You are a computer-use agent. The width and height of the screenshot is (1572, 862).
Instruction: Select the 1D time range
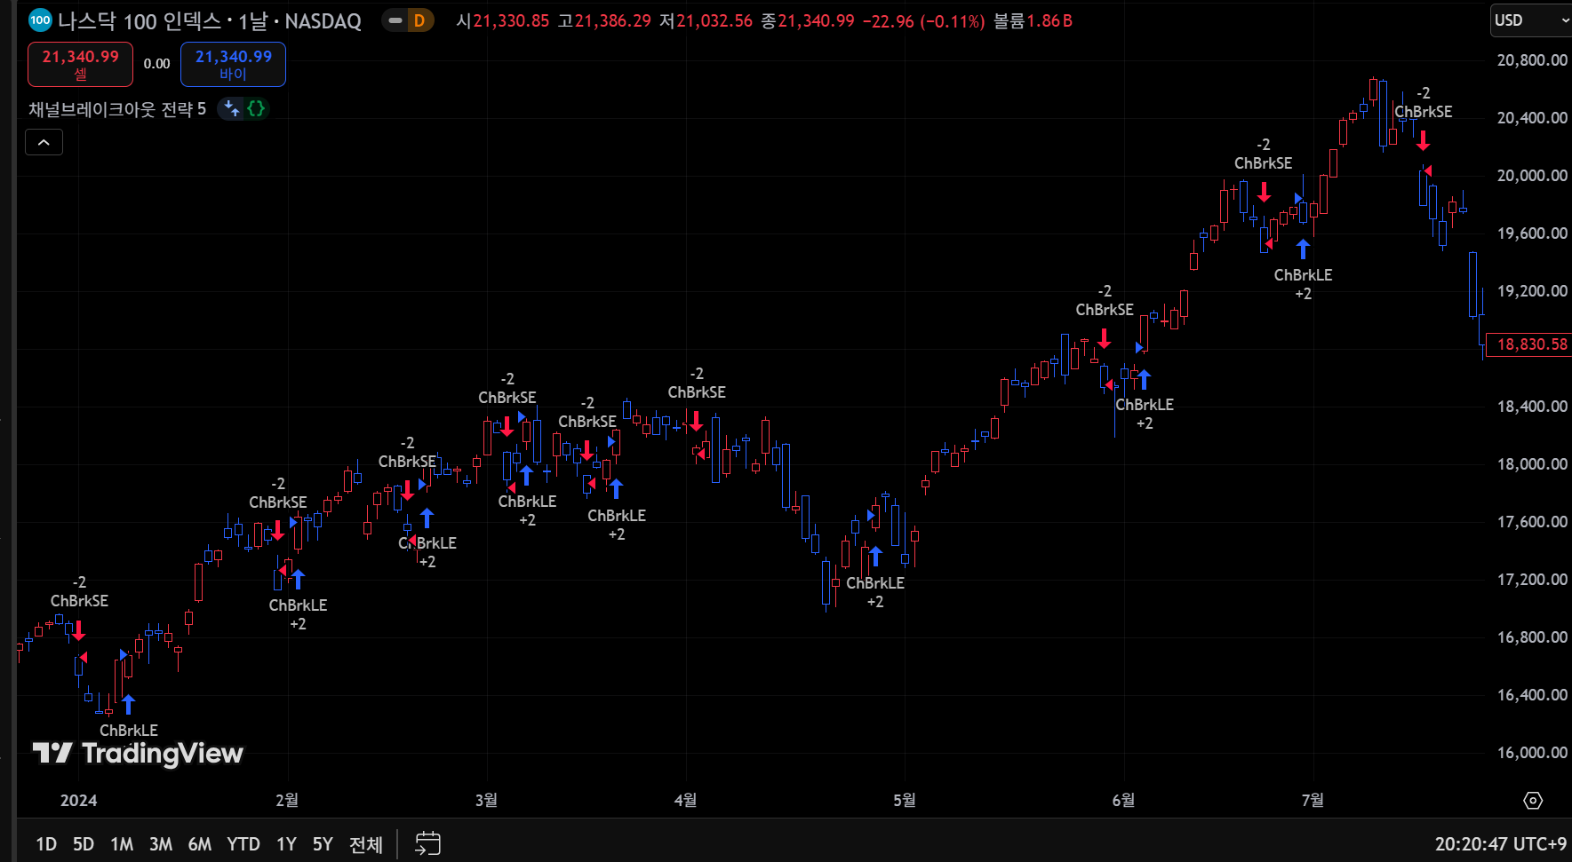click(46, 844)
